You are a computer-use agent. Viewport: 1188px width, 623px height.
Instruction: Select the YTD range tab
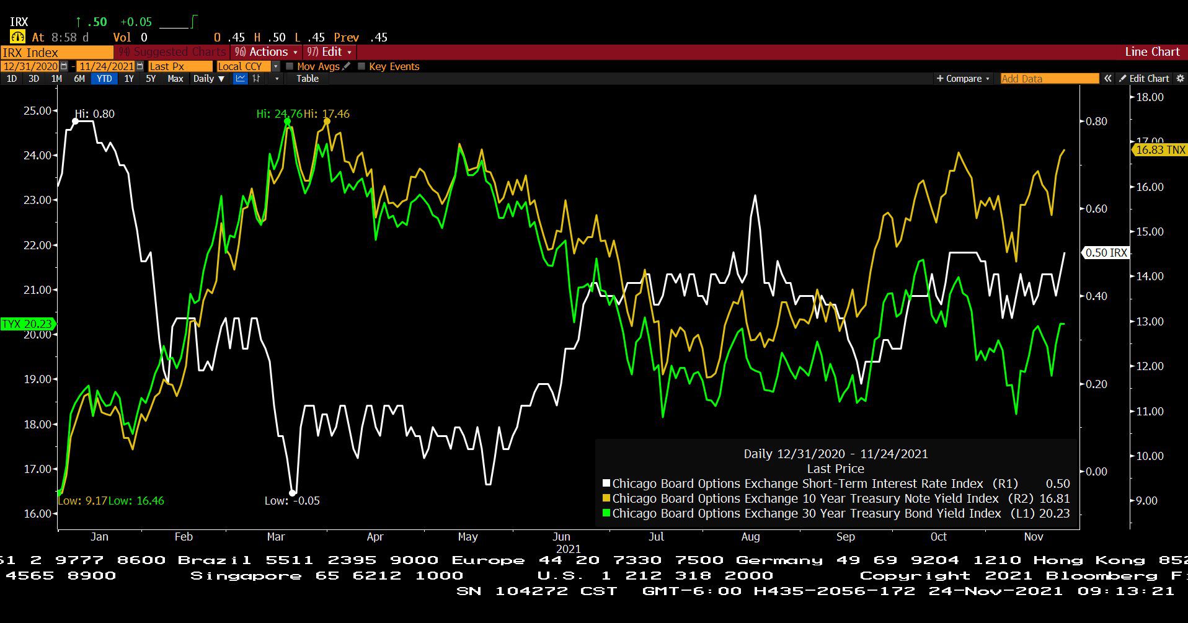[x=104, y=79]
